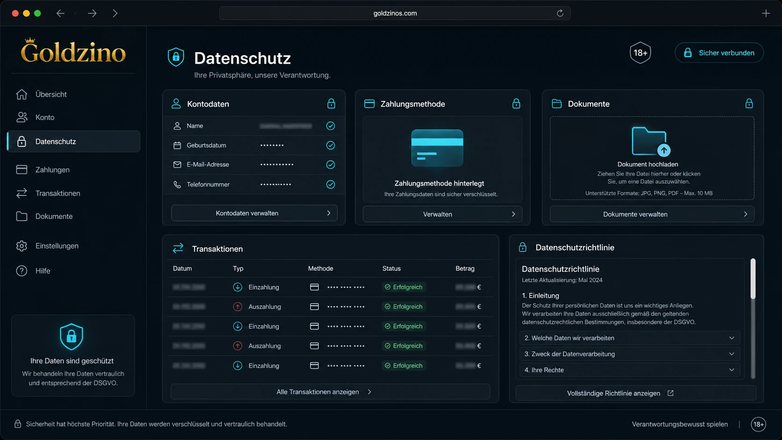Viewport: 782px width, 440px height.
Task: Click Kontodaten verwalten button
Action: 254,213
